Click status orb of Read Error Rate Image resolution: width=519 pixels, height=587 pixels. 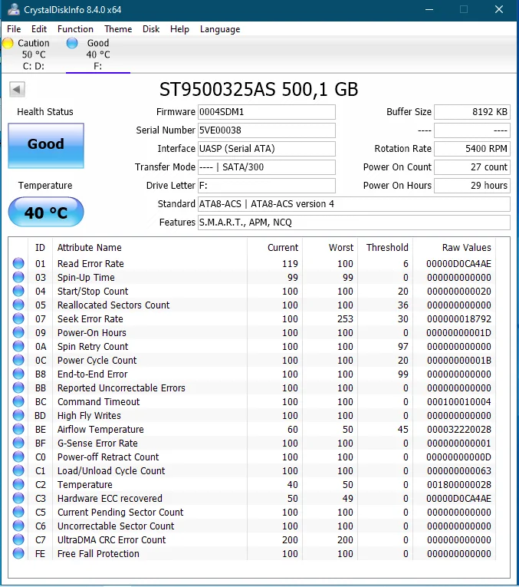coord(18,263)
